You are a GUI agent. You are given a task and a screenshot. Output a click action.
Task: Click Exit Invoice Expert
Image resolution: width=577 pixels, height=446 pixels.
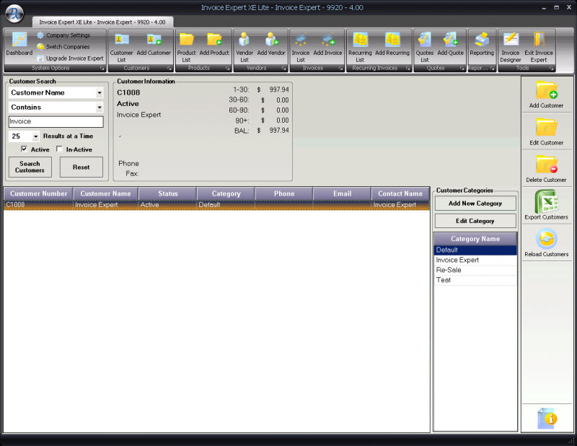(x=539, y=48)
